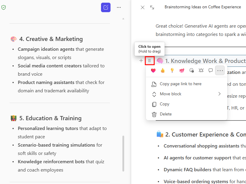Image resolution: width=246 pixels, height=184 pixels.
Task: Expand the Move block submenu arrow
Action: coord(220,94)
